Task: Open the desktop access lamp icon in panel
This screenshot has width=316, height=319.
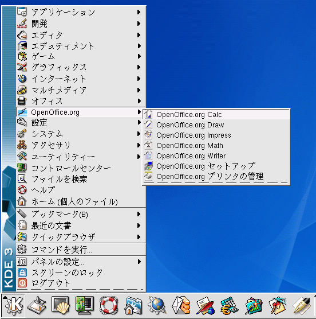Action: coord(37,305)
